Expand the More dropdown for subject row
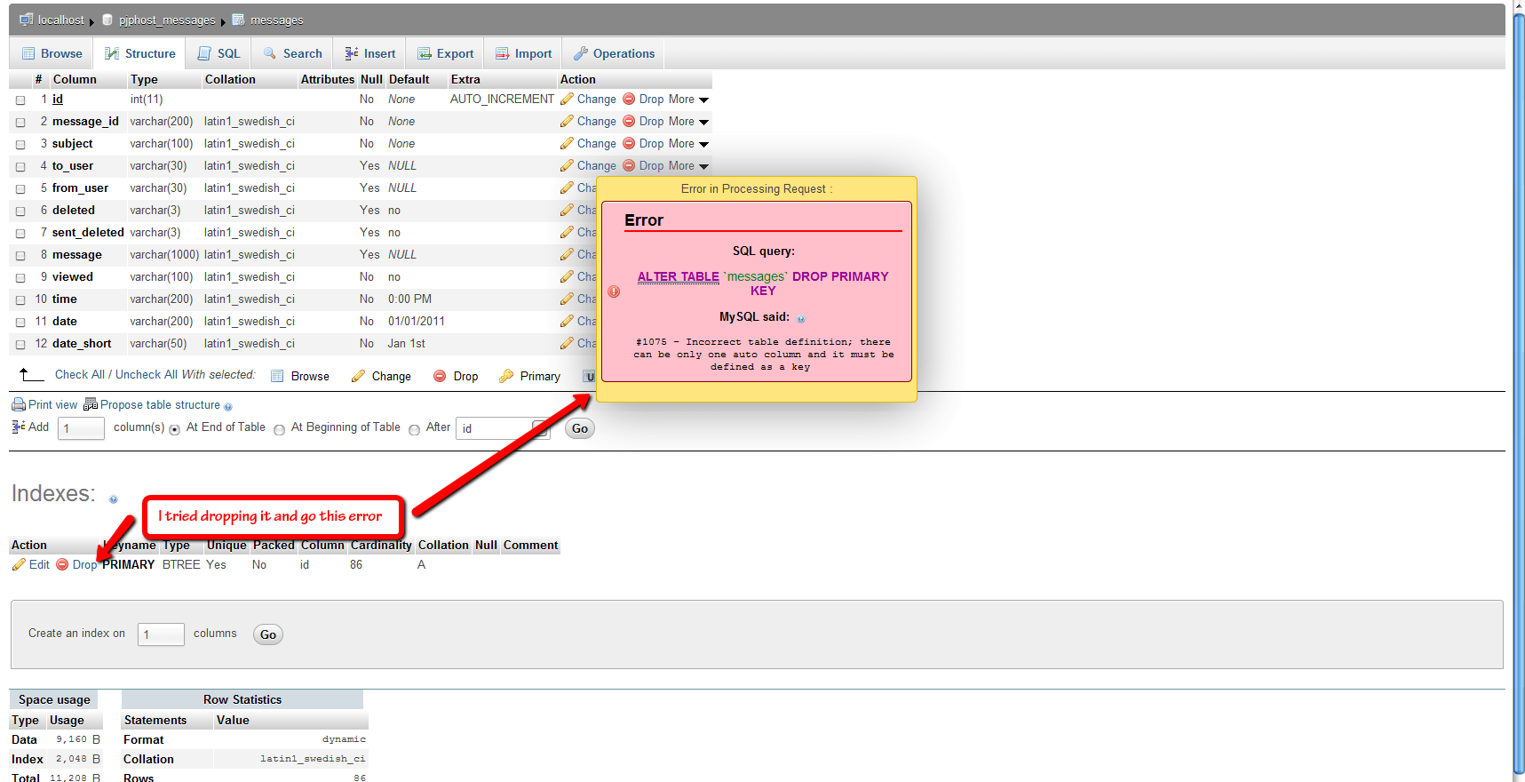1525x782 pixels. (x=688, y=143)
